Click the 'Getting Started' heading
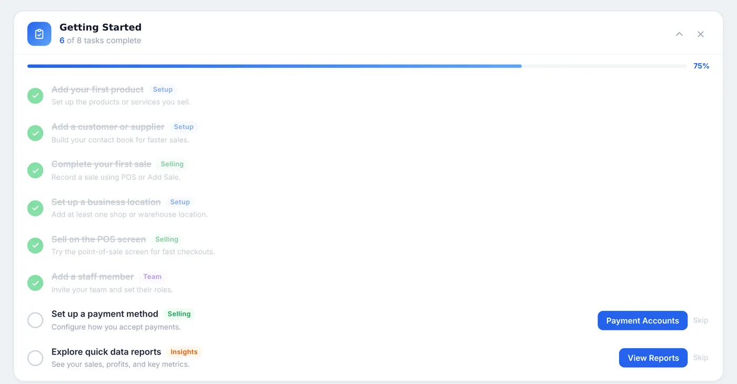 pyautogui.click(x=101, y=27)
